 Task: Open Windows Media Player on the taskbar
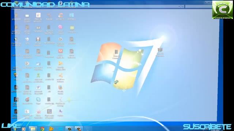tap(23, 129)
